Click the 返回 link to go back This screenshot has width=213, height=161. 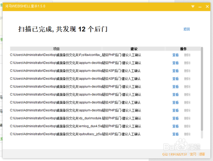pos(187,29)
